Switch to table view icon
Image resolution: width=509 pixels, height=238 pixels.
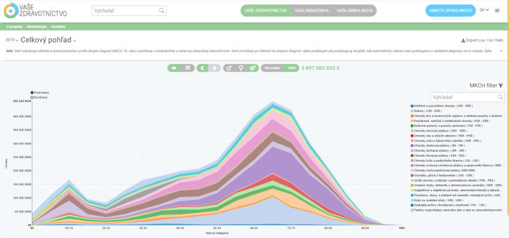tap(188, 68)
